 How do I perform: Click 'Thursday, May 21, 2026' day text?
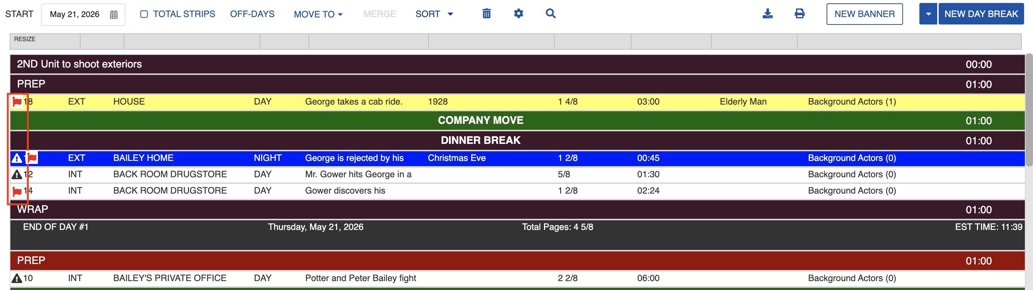pos(316,227)
